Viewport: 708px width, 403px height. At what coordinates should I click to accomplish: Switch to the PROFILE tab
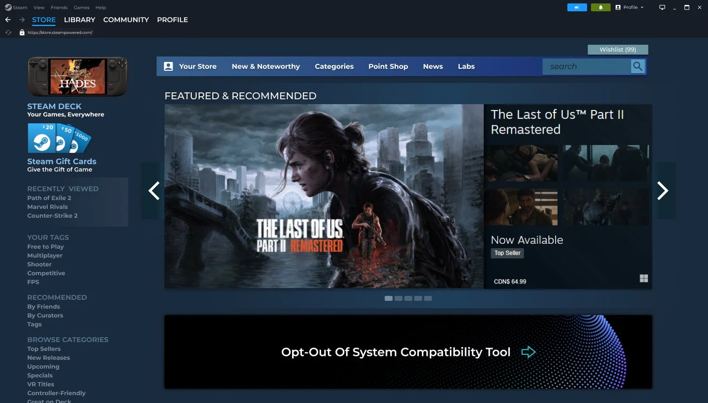coord(173,20)
